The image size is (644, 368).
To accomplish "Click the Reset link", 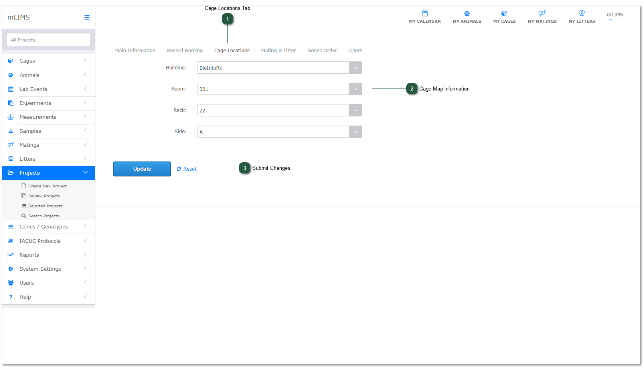I will [186, 169].
